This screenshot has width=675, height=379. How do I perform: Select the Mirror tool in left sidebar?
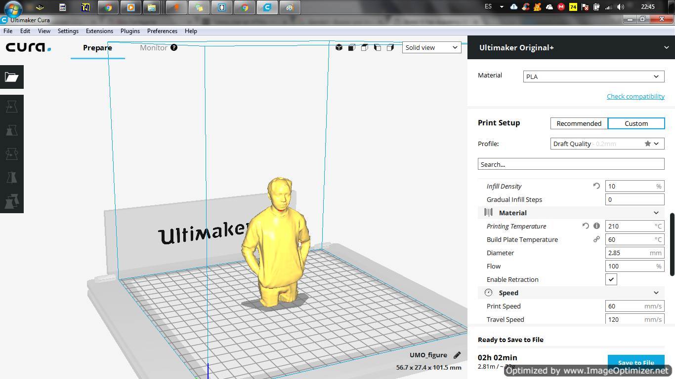click(12, 178)
